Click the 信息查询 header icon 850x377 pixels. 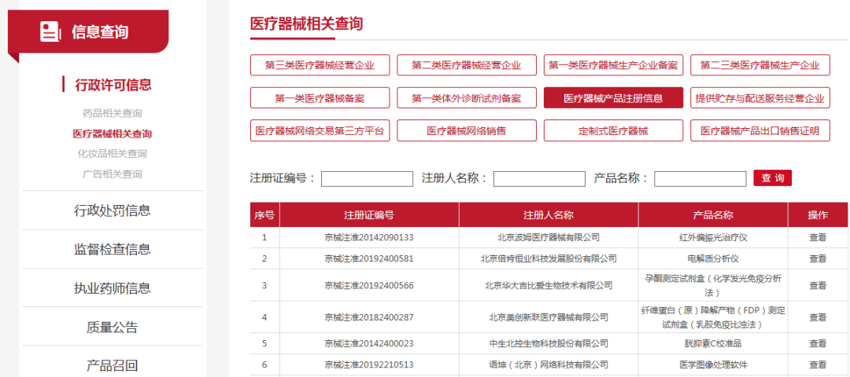tap(51, 31)
